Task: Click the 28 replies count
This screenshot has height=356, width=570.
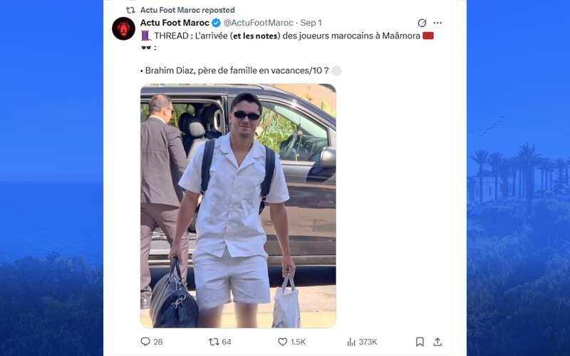Action: (158, 342)
